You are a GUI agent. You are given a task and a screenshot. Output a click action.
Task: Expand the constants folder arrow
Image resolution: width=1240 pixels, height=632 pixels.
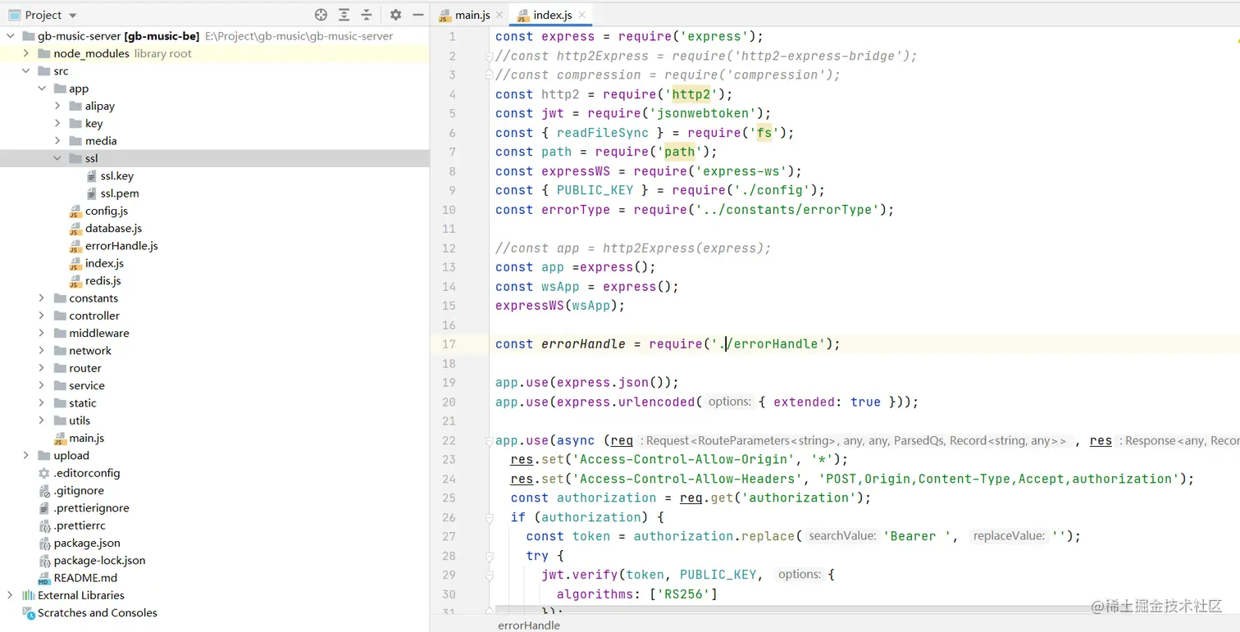(x=42, y=298)
